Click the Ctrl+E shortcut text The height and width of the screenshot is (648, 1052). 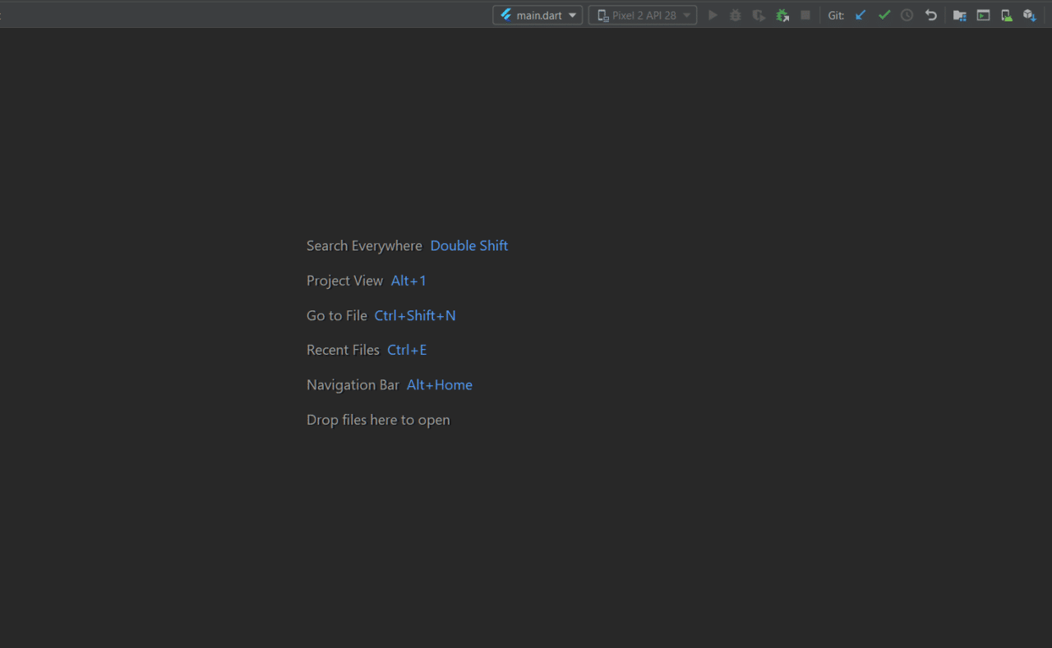[x=407, y=350]
